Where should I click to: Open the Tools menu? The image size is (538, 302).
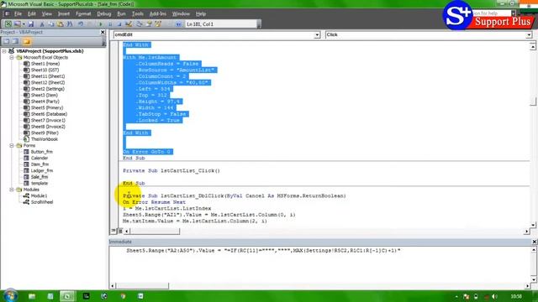pos(138,14)
